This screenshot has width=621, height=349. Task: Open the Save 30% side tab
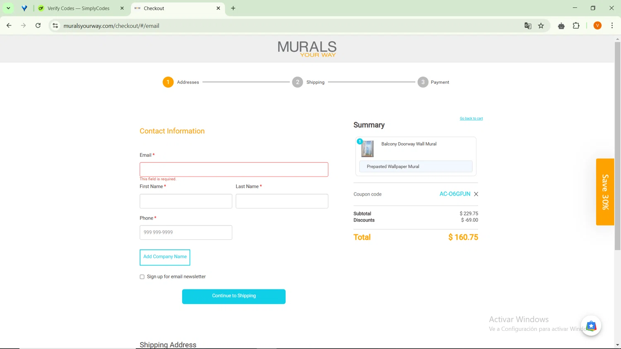[605, 192]
